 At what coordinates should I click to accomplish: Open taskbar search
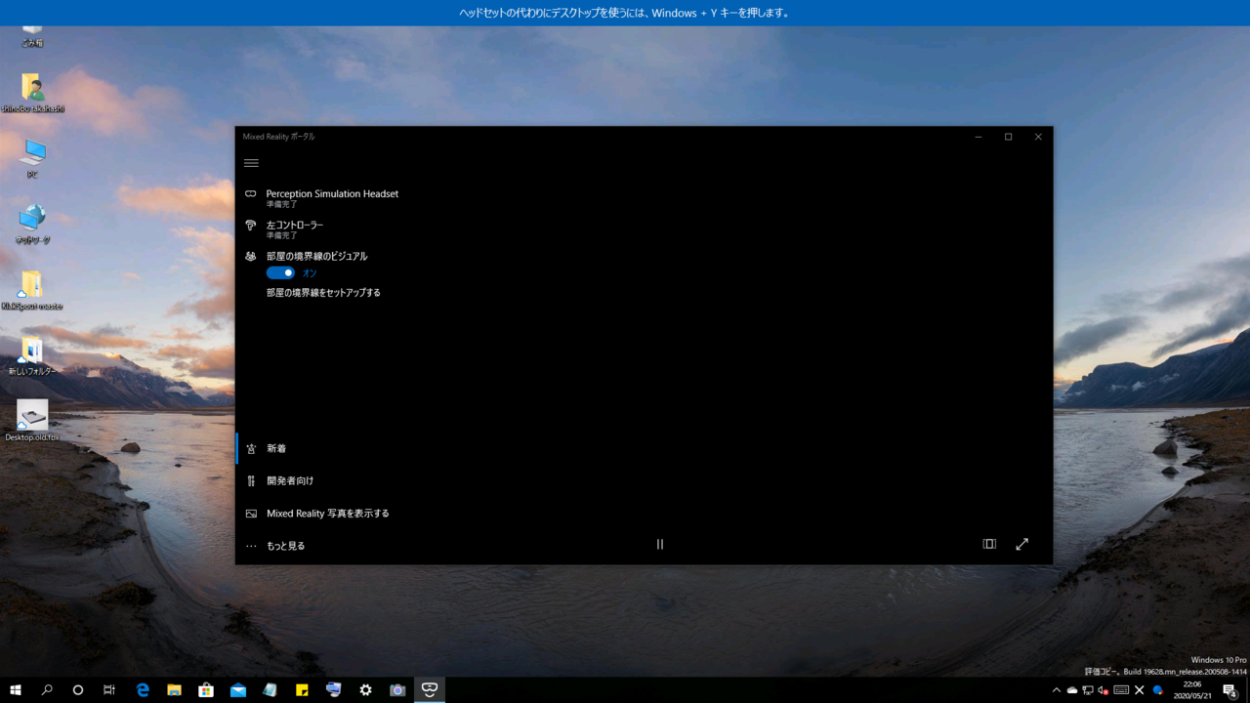point(47,690)
